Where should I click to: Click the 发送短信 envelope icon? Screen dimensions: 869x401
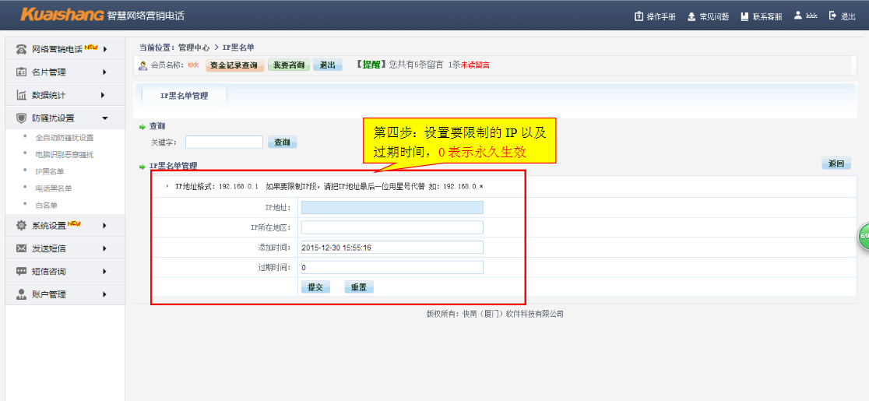(22, 248)
